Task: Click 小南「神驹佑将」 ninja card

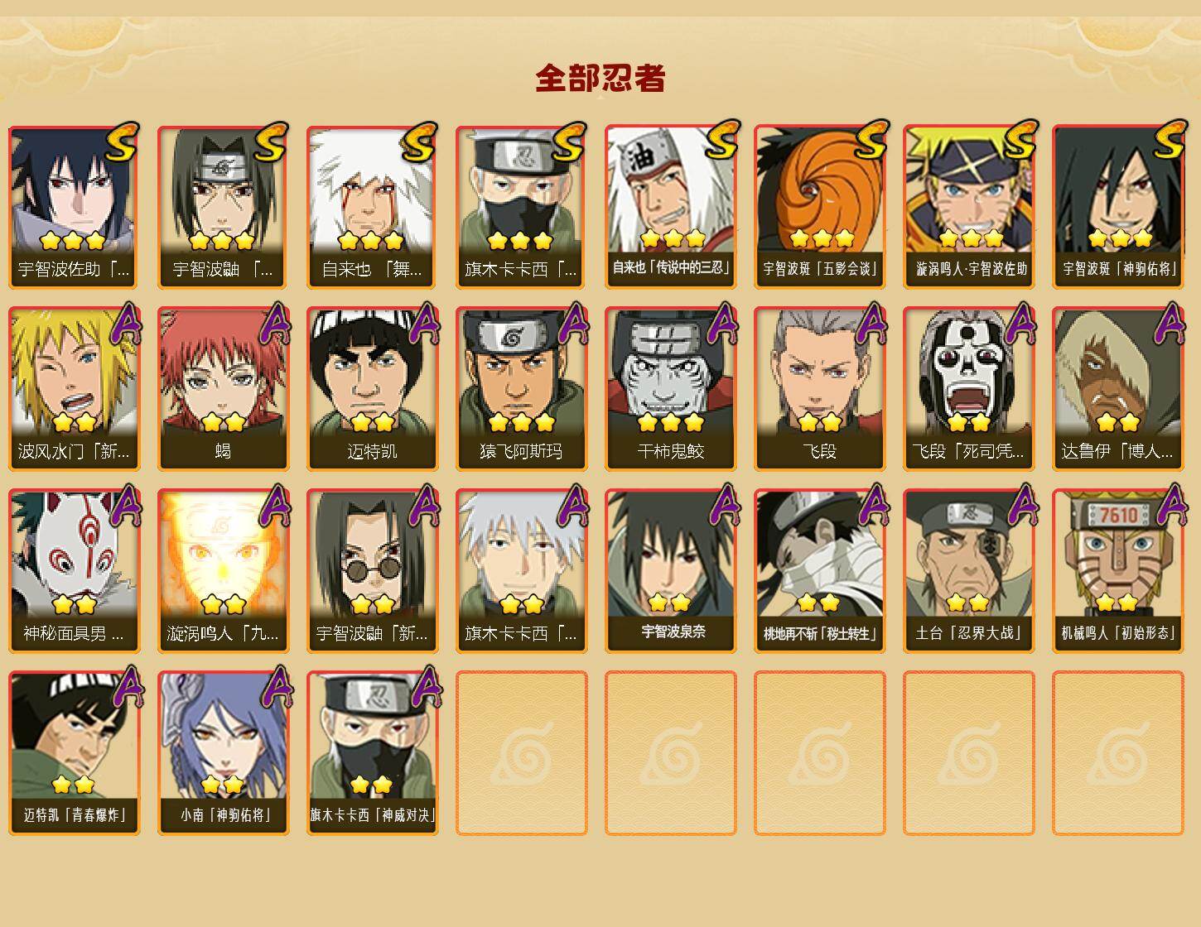Action: (x=224, y=752)
